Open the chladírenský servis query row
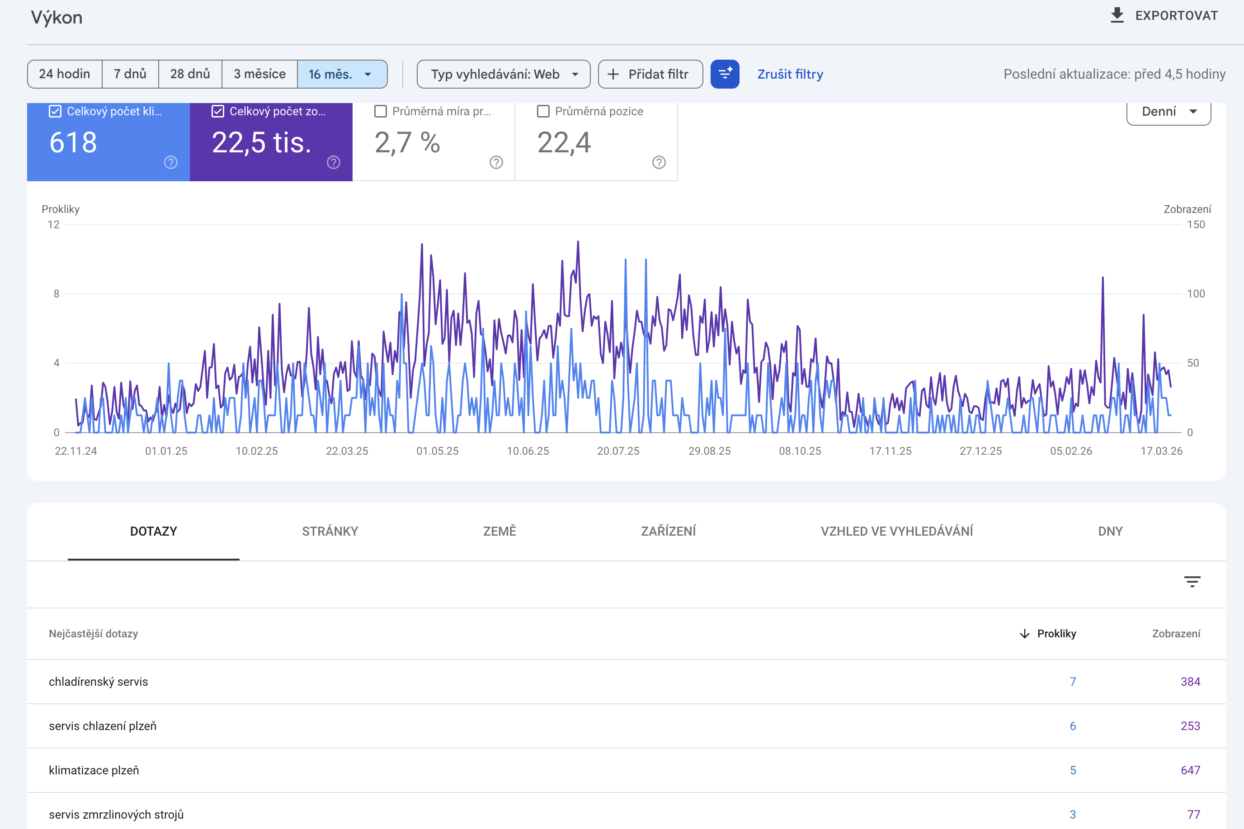The width and height of the screenshot is (1244, 829). point(99,682)
